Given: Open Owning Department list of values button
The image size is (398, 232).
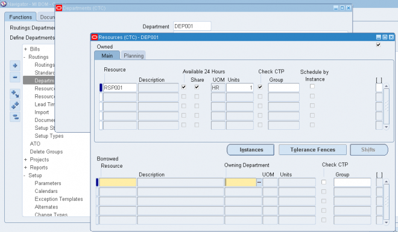Looking at the screenshot, I should (259, 182).
